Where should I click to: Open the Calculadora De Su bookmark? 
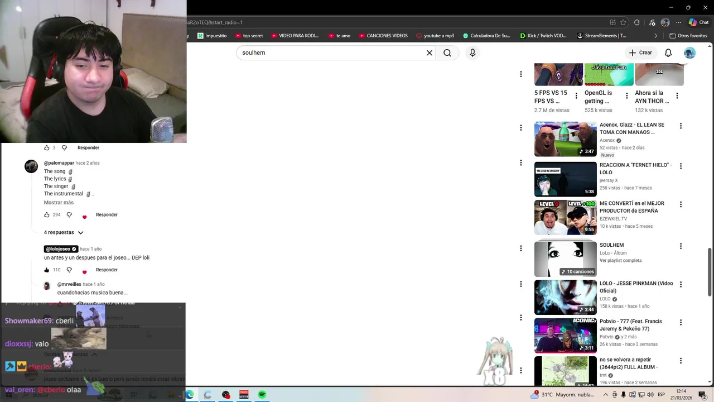[x=486, y=36]
